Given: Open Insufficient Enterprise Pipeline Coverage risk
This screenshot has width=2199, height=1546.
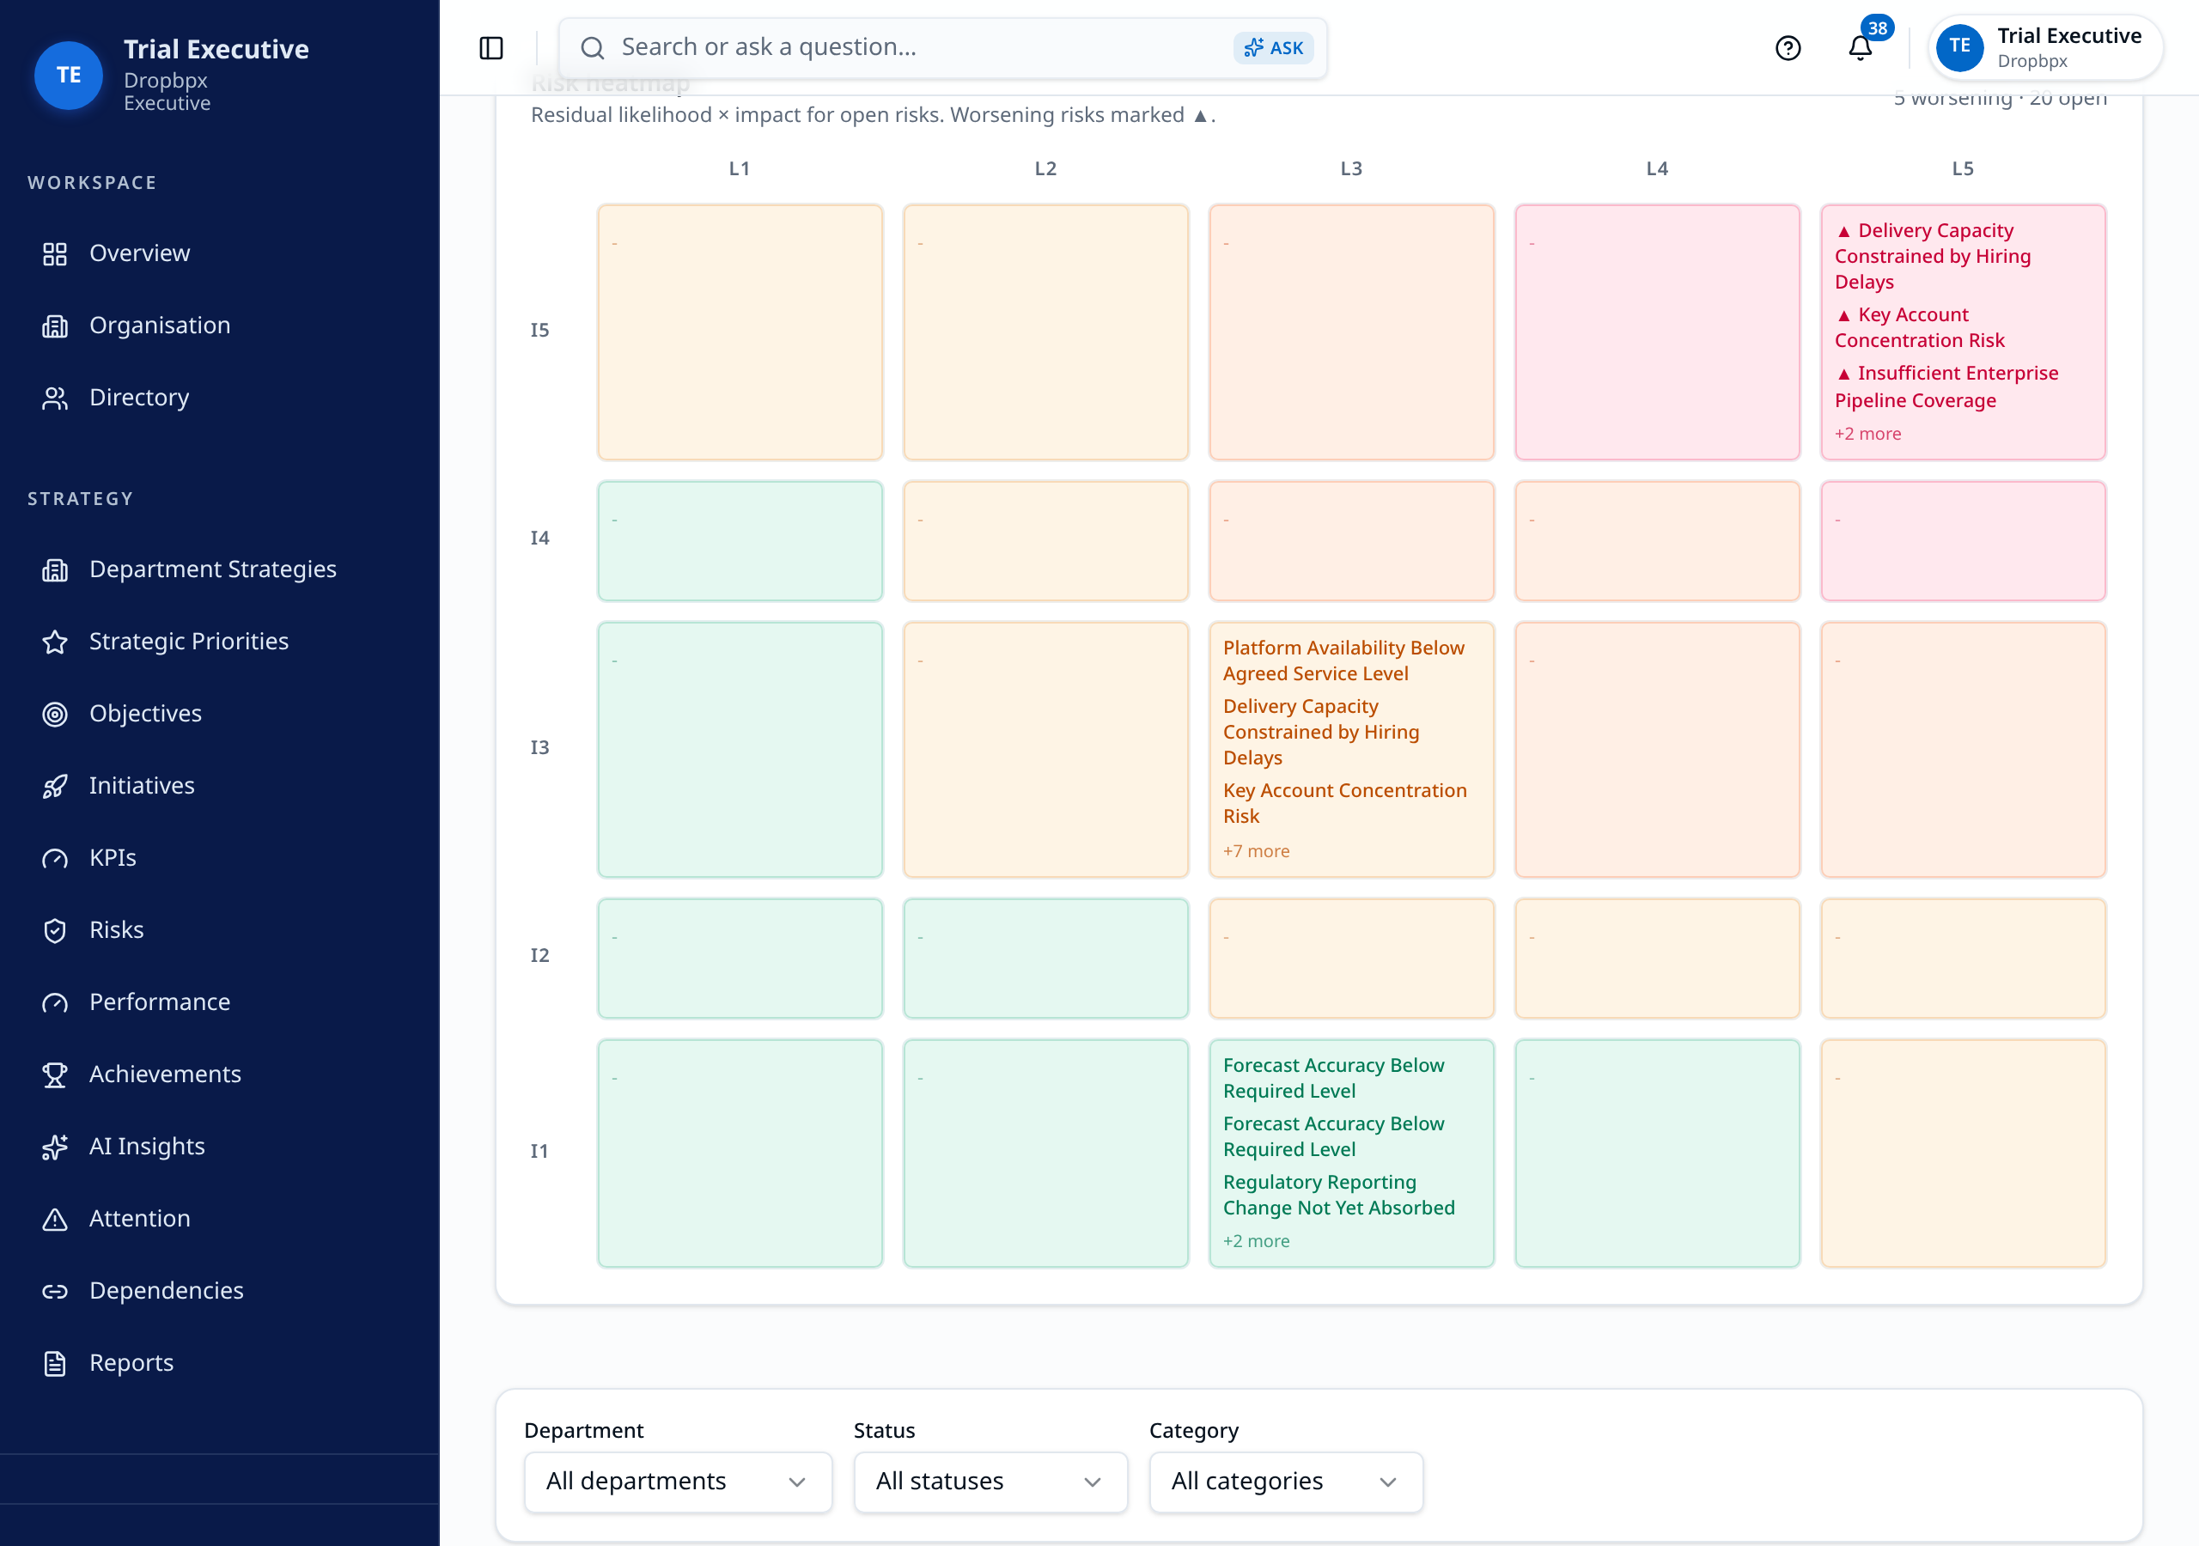Looking at the screenshot, I should (1946, 387).
